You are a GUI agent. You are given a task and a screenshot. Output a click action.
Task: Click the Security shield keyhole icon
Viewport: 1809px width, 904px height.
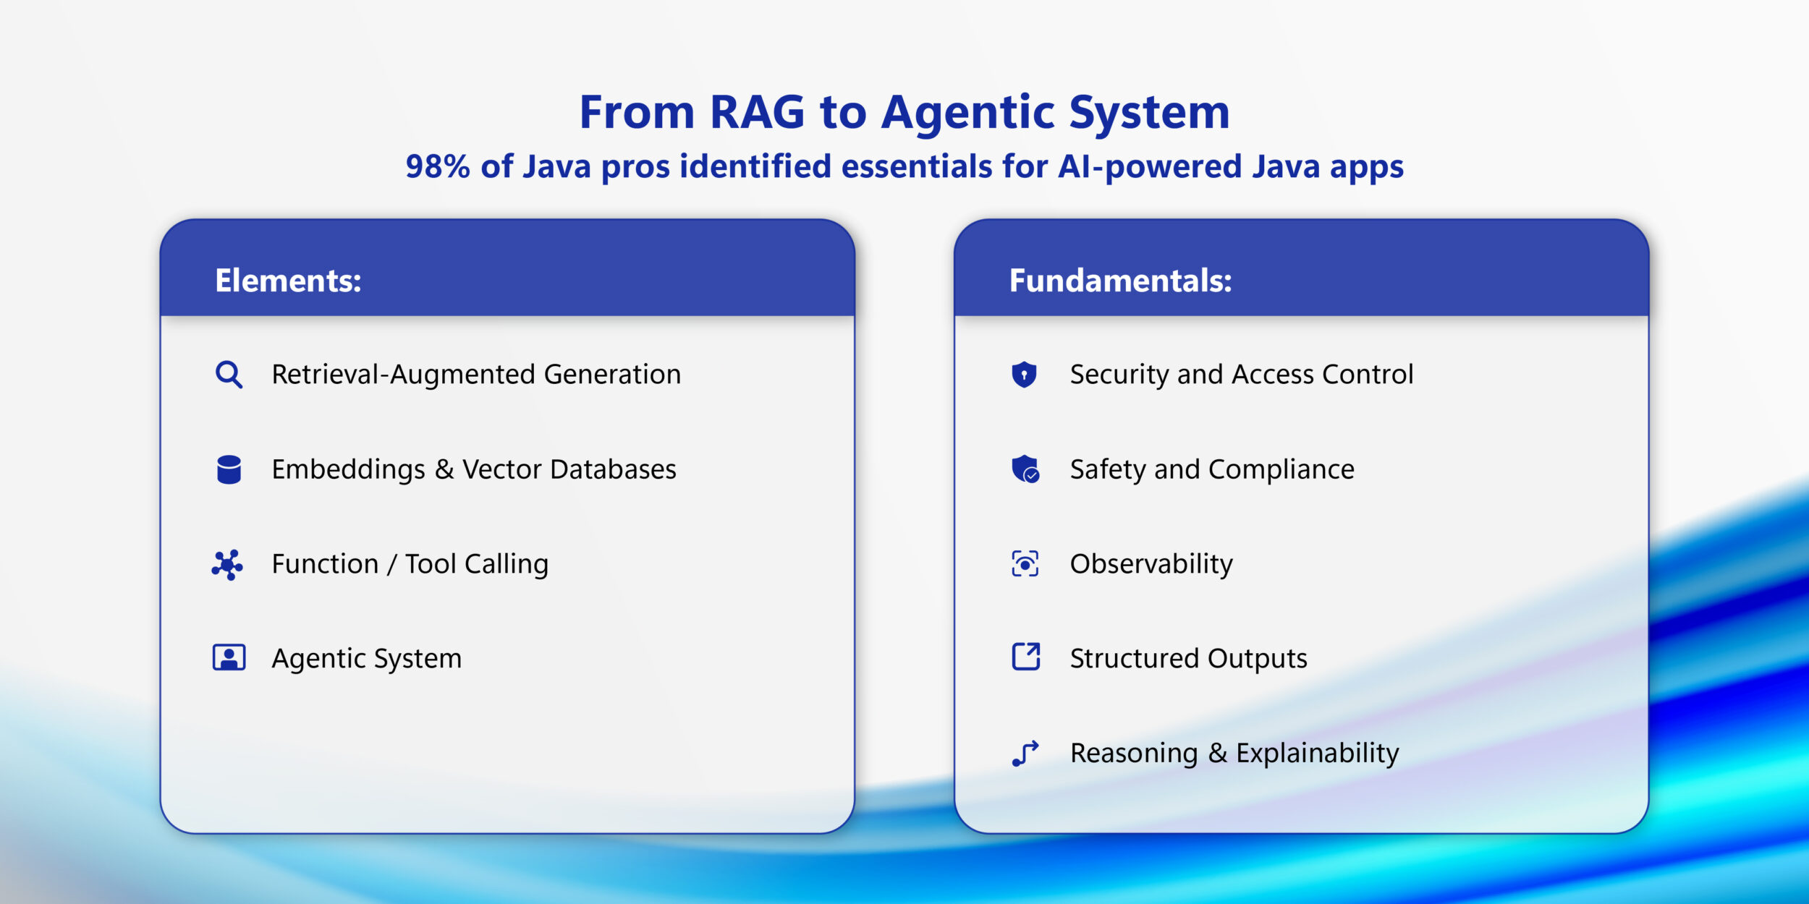[x=1024, y=375]
